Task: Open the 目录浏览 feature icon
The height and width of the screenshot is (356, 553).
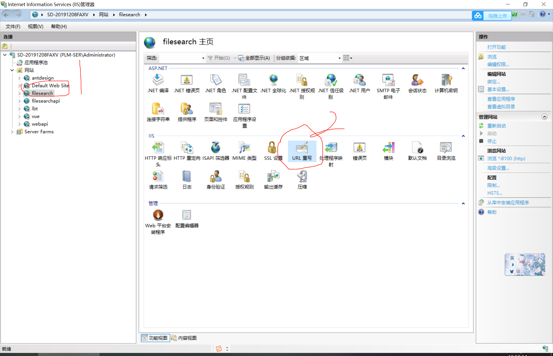Action: (446, 151)
